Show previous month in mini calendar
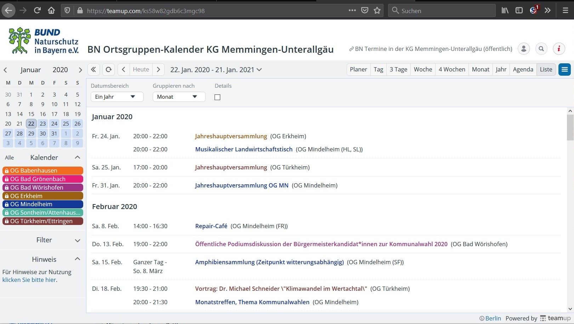 point(5,70)
